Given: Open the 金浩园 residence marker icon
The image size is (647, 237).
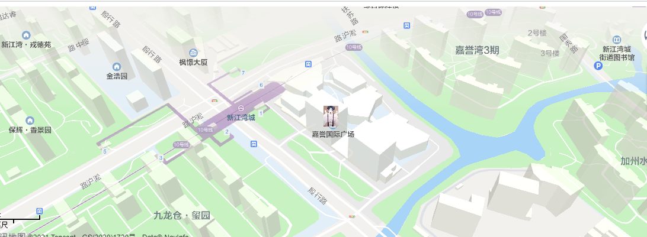Looking at the screenshot, I should (x=117, y=67).
